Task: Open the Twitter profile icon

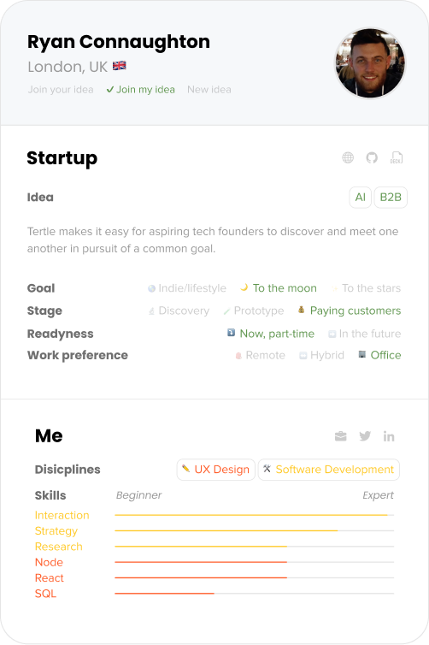Action: 365,436
